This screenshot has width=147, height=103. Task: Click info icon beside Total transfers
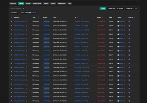tap(22, 9)
